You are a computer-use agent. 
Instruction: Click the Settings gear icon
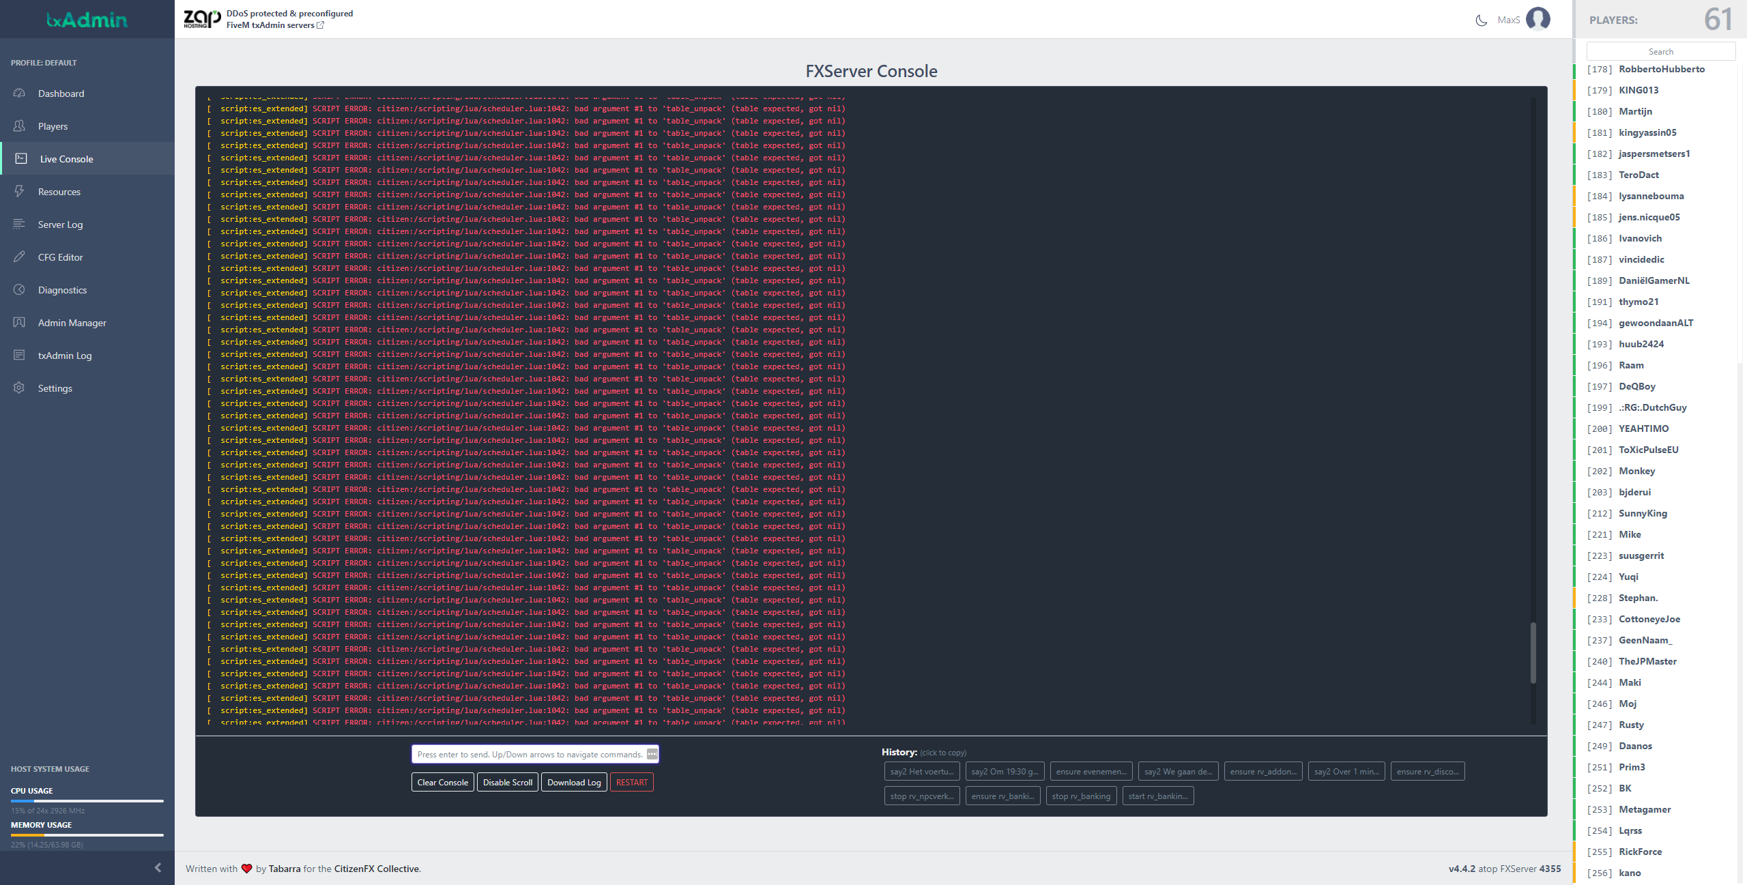[19, 388]
